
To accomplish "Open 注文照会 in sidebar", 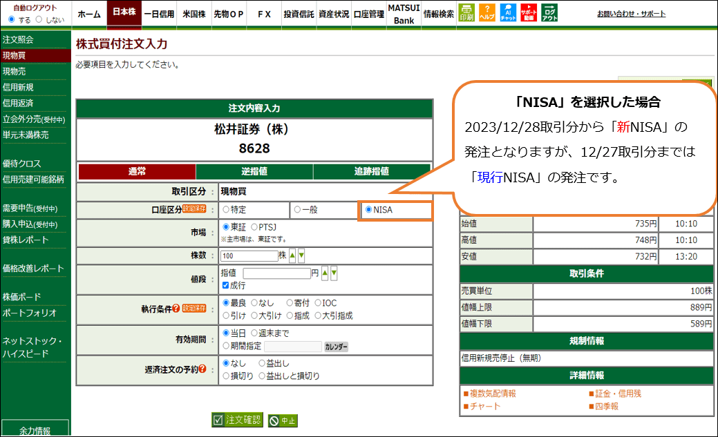I will click(x=19, y=40).
